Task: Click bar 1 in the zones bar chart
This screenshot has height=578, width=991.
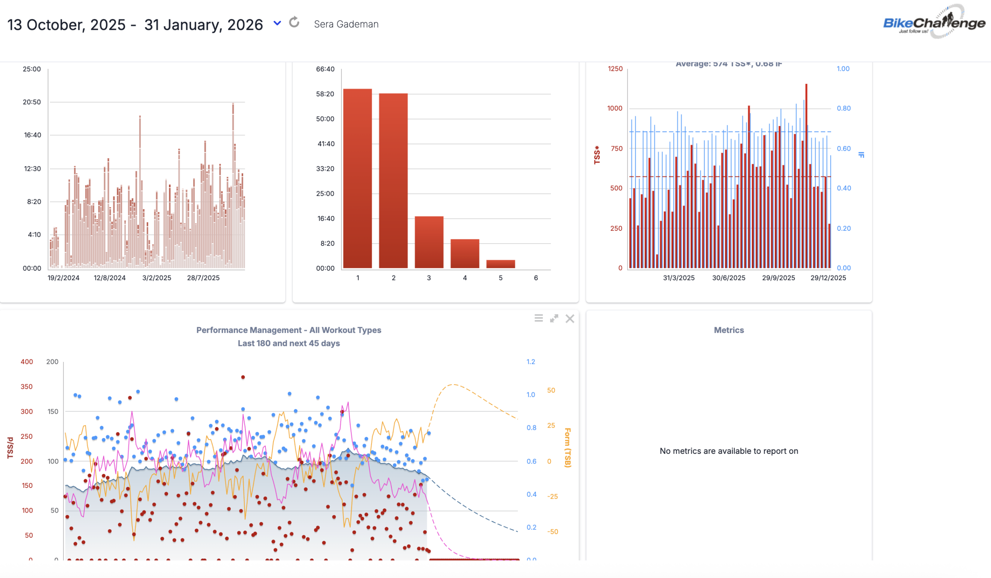Action: click(357, 179)
